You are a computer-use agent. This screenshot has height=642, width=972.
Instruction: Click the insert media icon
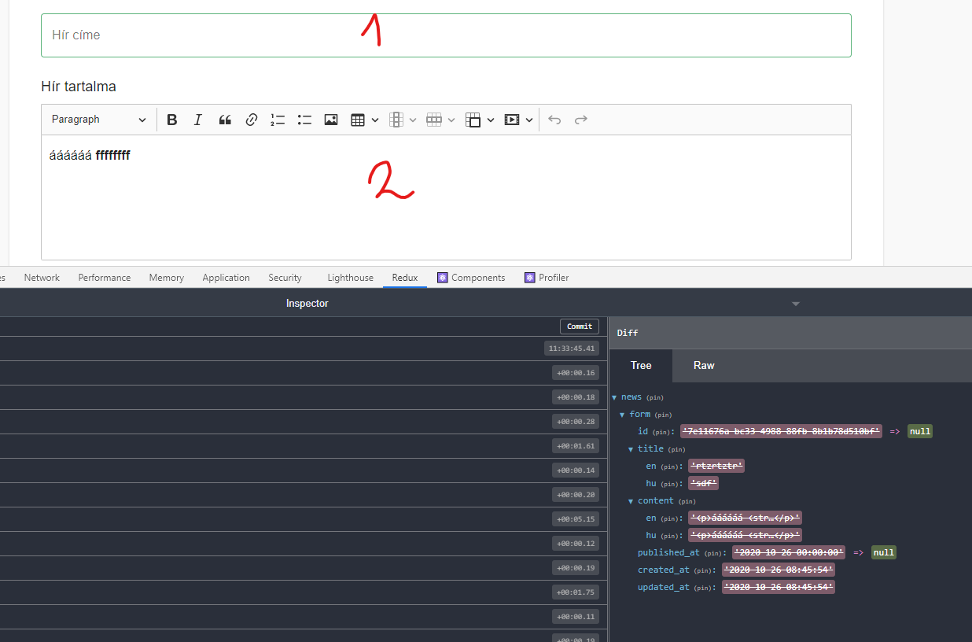point(512,120)
